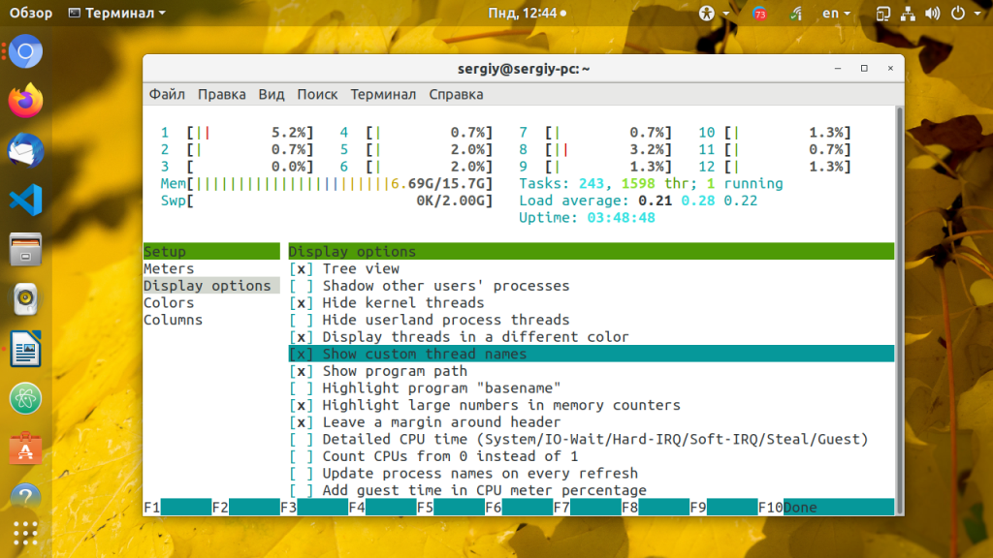Open LibreOffice Writer from the dock
993x558 pixels.
[26, 349]
